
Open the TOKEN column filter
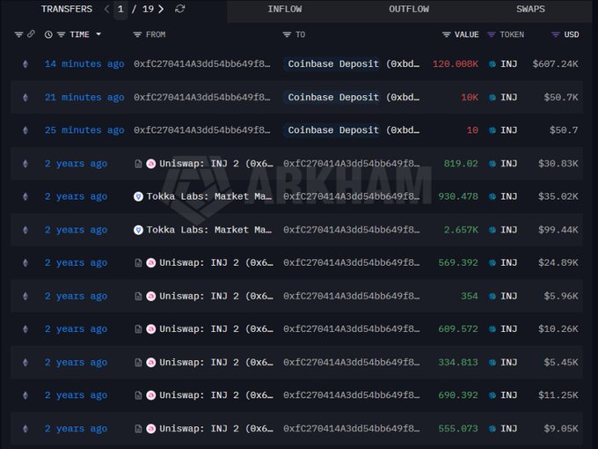coord(492,34)
